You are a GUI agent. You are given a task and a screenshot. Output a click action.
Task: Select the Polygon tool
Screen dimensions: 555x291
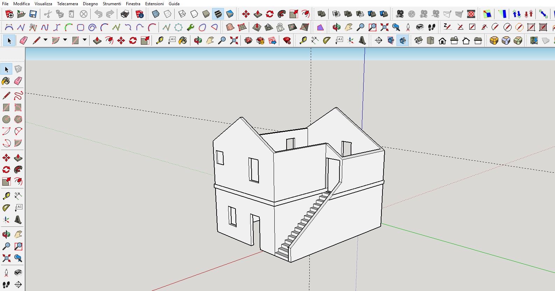18,119
